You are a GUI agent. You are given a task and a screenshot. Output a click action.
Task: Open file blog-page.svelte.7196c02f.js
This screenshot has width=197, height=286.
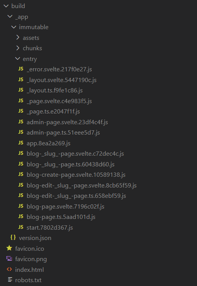click(x=66, y=207)
